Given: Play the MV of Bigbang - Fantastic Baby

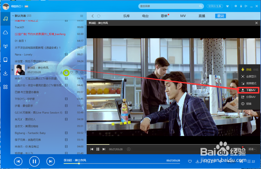Looking at the screenshot, I should pos(66,133).
